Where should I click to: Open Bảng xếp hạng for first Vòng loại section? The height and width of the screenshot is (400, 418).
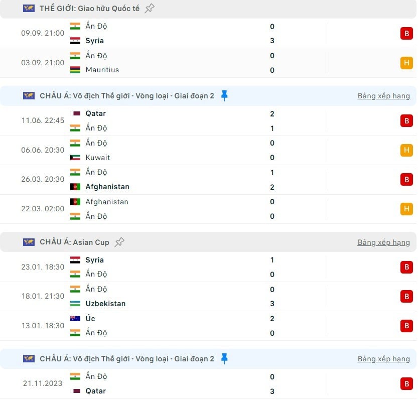tap(383, 96)
